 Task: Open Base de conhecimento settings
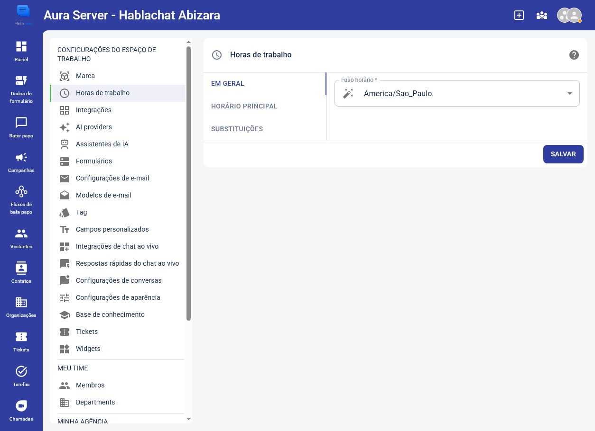tap(117, 314)
